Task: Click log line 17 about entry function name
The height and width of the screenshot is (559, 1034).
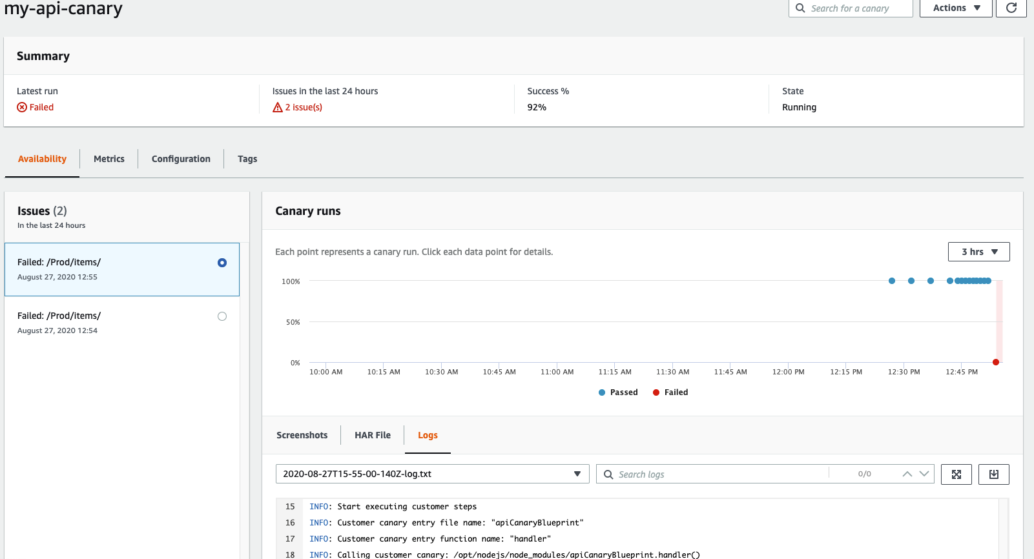Action: pyautogui.click(x=430, y=539)
